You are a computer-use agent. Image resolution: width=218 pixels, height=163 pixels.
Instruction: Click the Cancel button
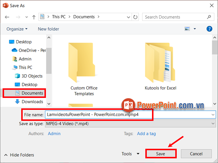[x=196, y=154]
